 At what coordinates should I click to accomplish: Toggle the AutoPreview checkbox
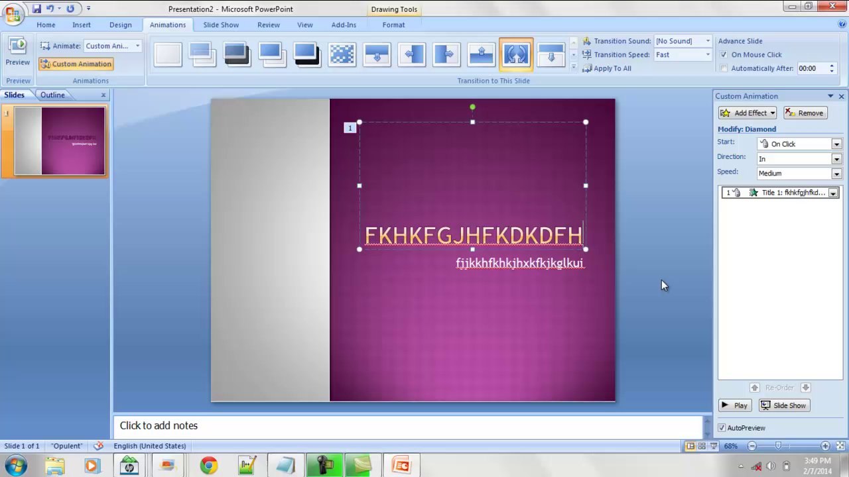(722, 428)
